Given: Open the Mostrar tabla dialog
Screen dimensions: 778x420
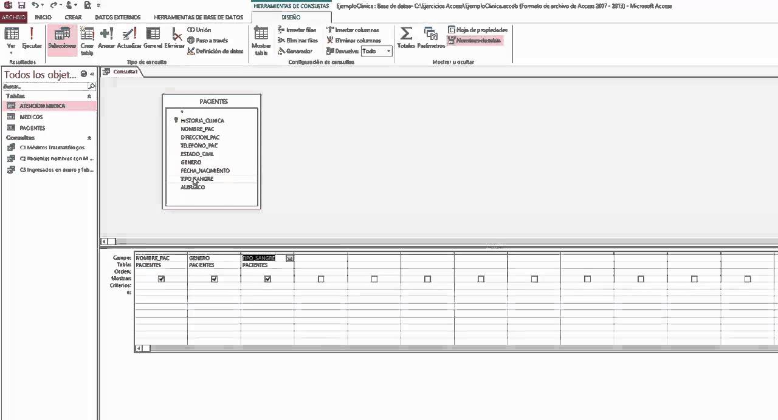Looking at the screenshot, I should 261,41.
